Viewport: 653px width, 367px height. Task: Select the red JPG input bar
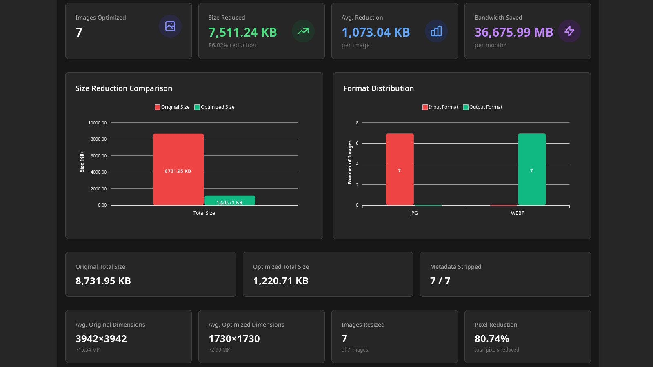pyautogui.click(x=400, y=169)
